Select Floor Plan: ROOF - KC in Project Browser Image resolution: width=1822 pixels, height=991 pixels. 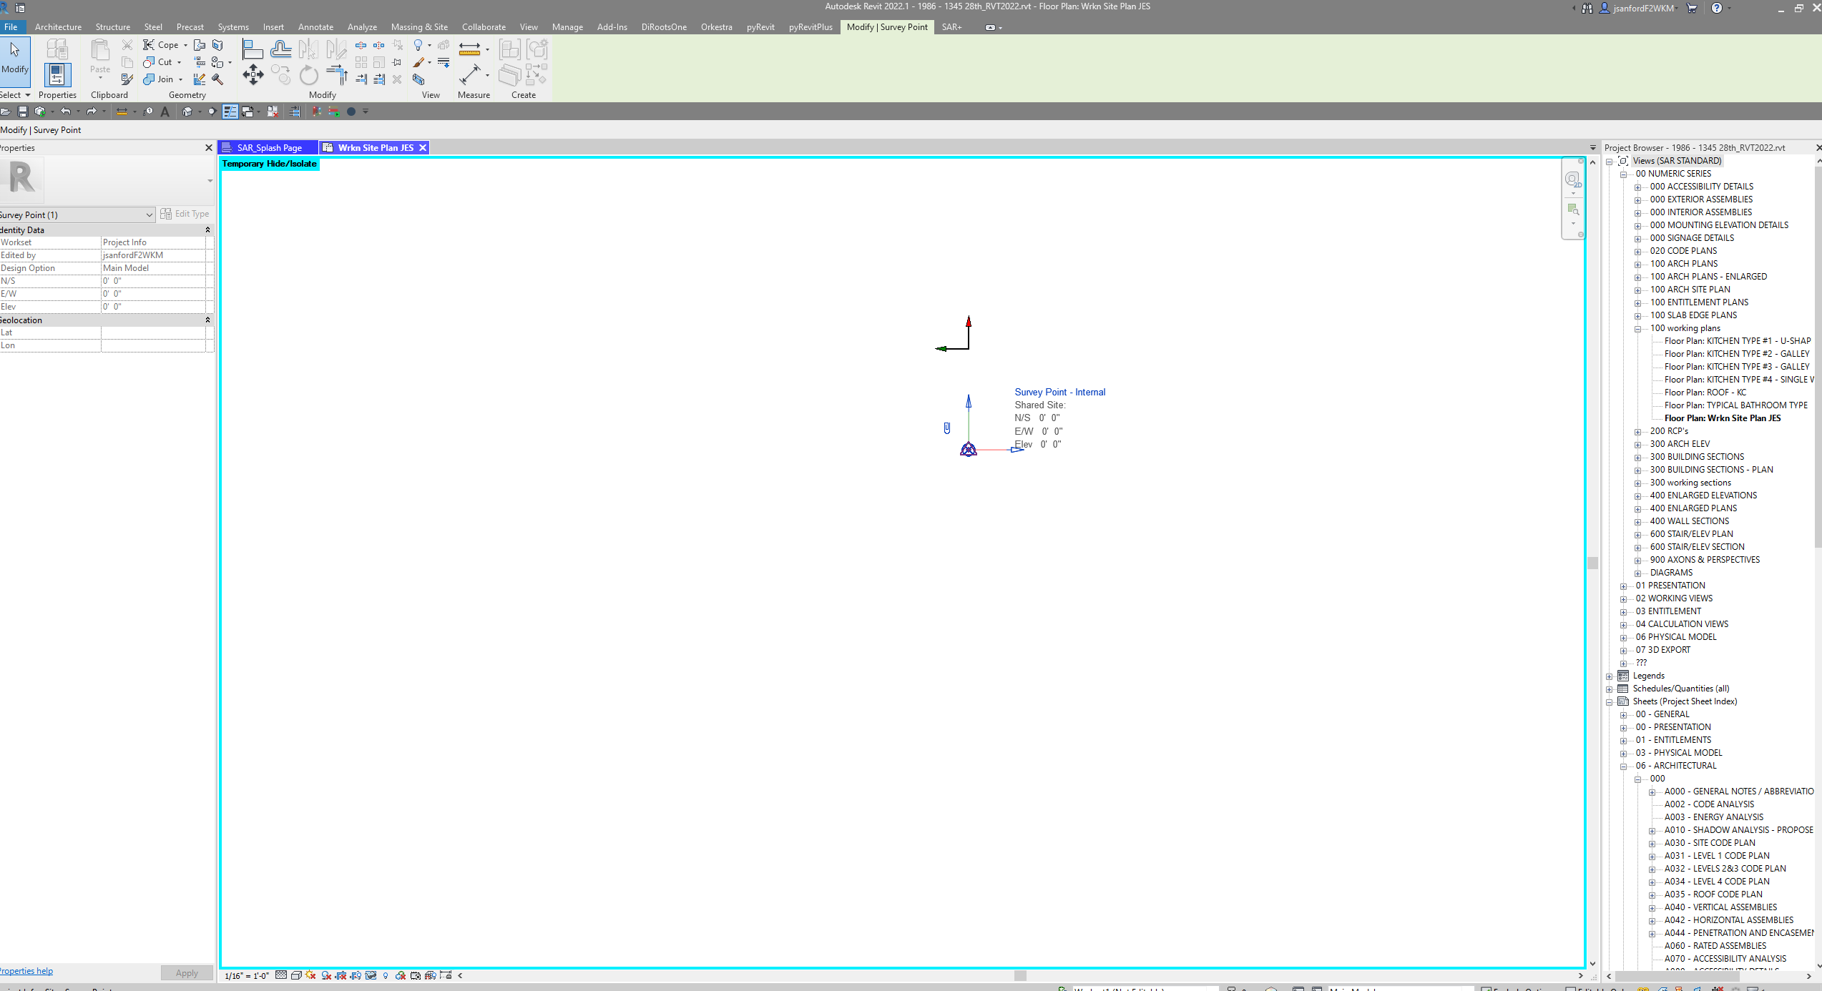coord(1705,393)
